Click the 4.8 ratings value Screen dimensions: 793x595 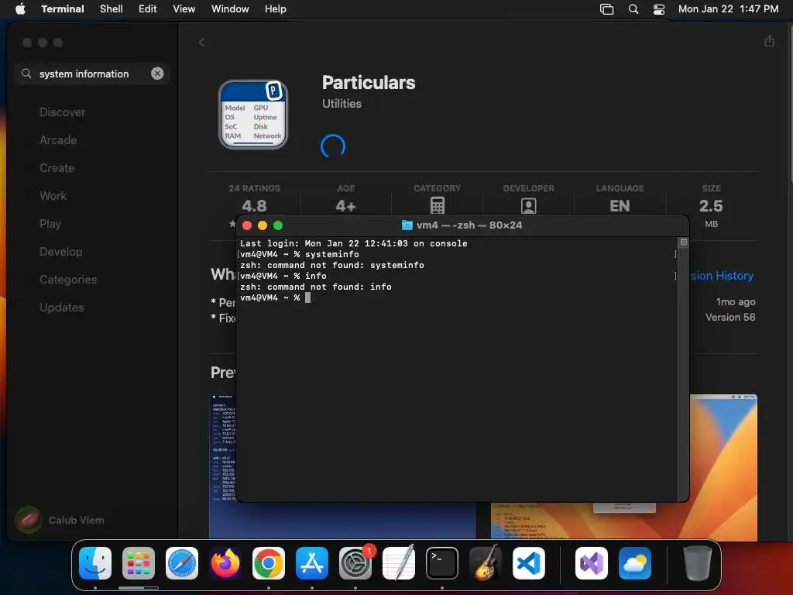point(254,206)
